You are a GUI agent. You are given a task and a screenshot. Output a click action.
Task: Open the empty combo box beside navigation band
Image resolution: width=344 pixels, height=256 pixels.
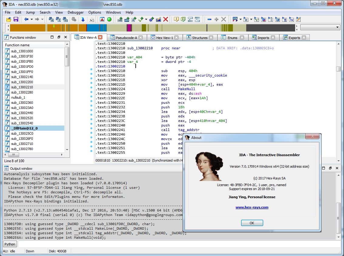point(320,27)
